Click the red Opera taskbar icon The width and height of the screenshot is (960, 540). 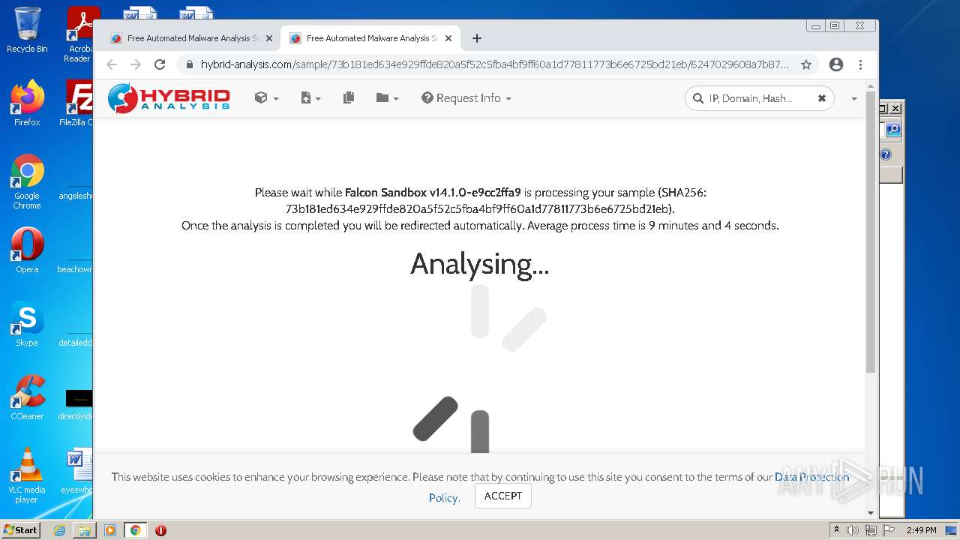160,530
